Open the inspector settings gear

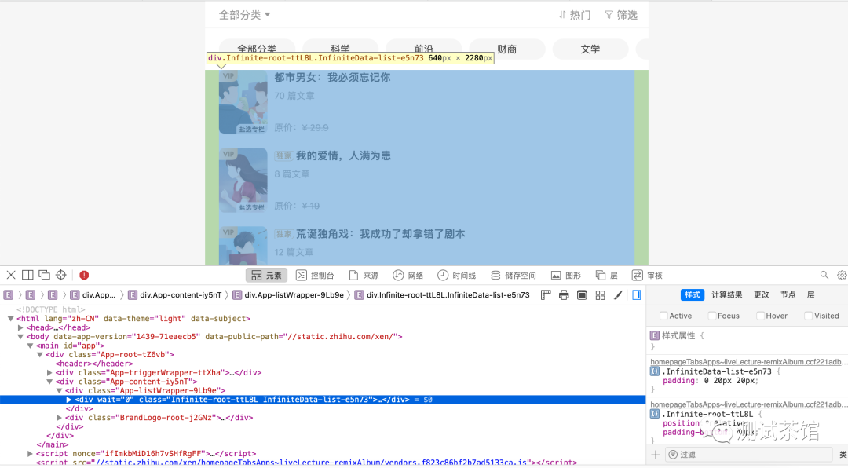tap(842, 275)
